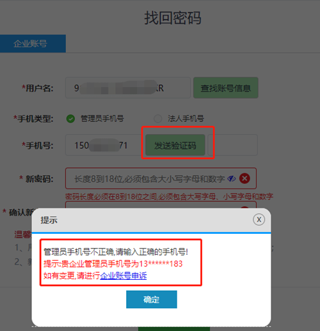Switch to 企业账号 tab
Image resolution: width=320 pixels, height=331 pixels.
(x=33, y=43)
